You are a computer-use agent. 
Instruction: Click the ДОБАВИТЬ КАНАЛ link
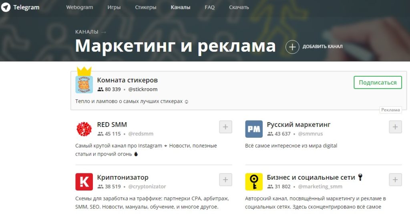click(322, 47)
